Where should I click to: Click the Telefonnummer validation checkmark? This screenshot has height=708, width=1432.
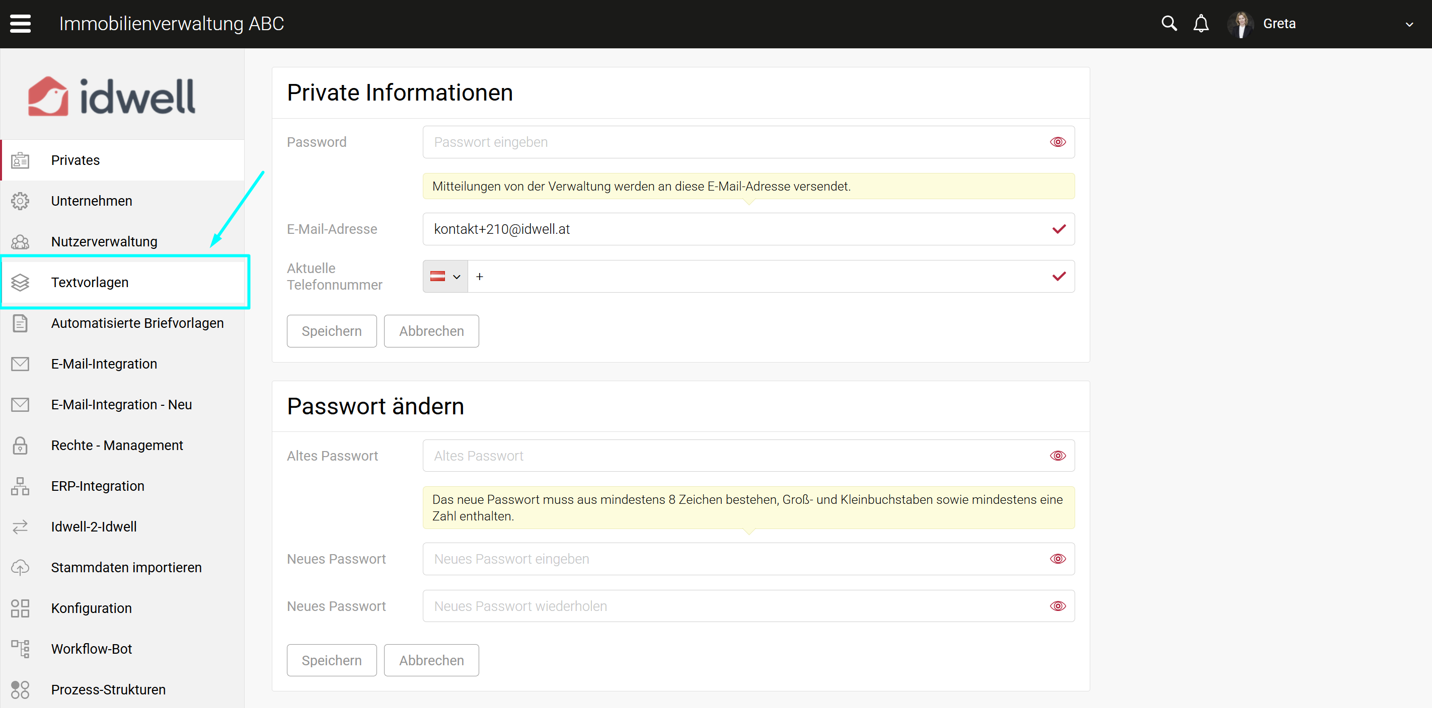coord(1059,276)
